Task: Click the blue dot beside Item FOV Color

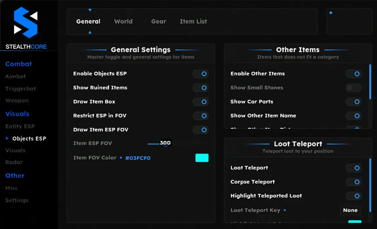Action: point(121,158)
